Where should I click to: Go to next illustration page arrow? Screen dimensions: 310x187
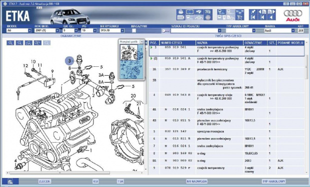point(271,12)
